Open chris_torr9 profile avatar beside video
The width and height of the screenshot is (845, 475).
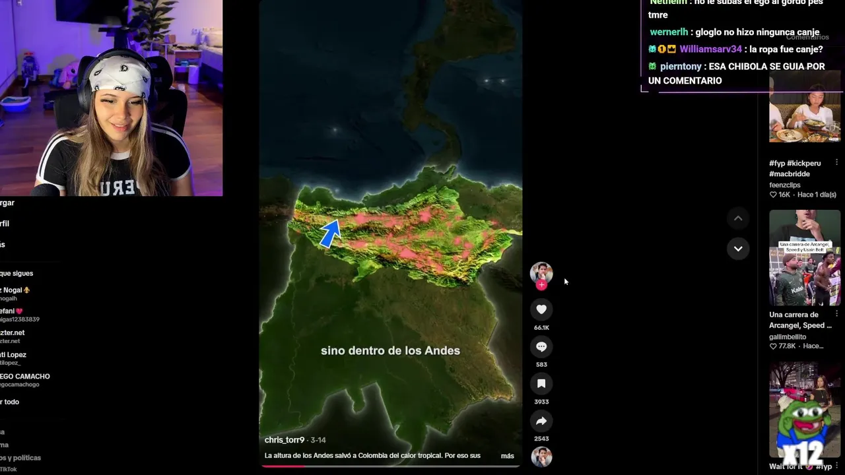(x=541, y=272)
